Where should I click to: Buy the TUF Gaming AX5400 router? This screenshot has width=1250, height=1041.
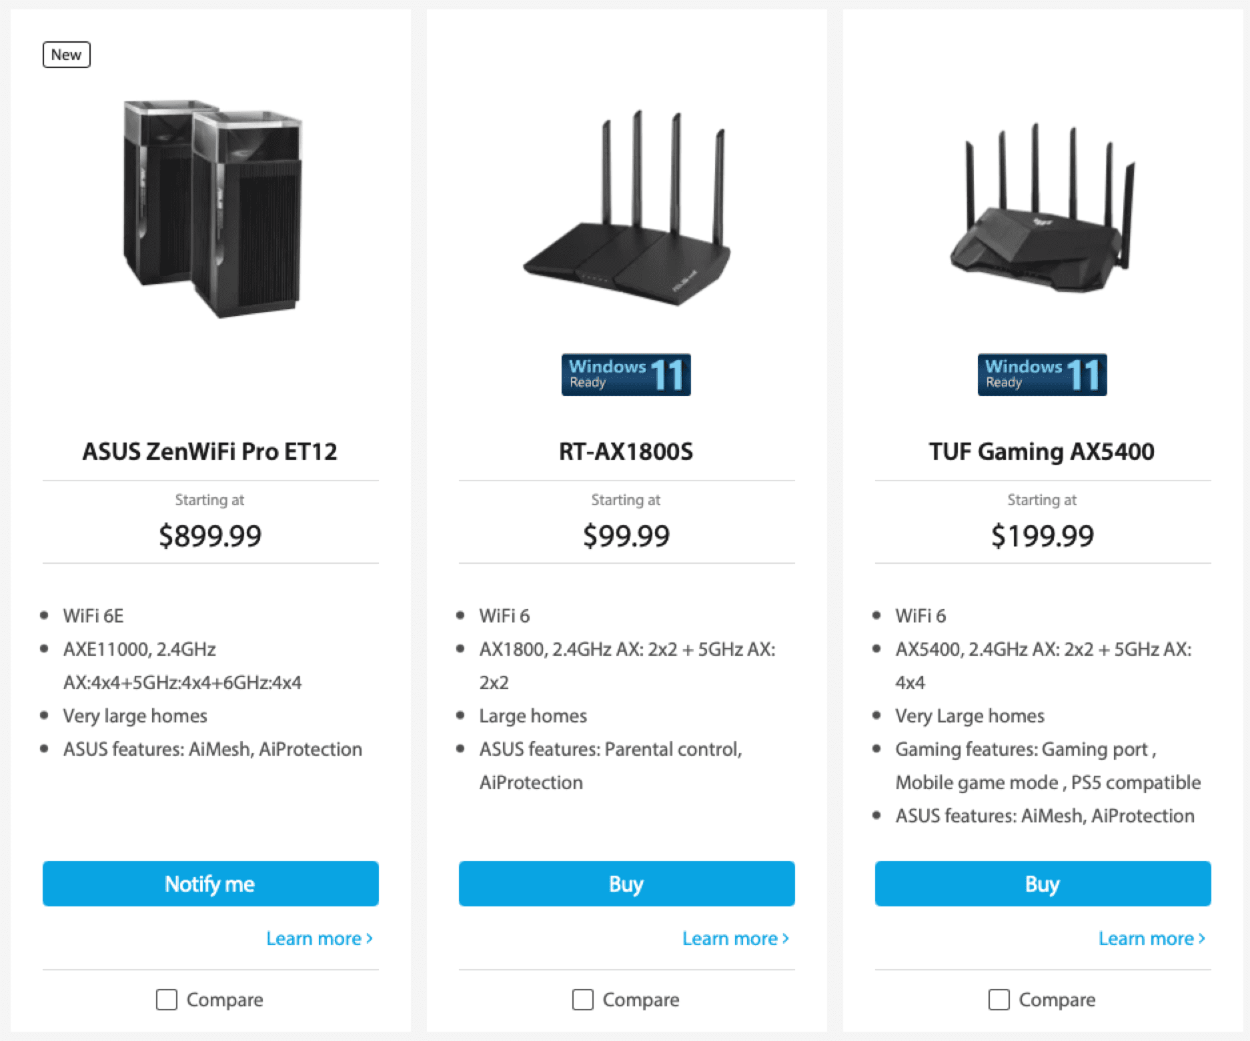1043,884
